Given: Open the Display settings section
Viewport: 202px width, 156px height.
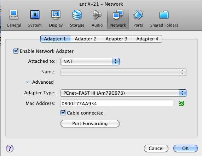Looking at the screenshot, I should click(x=56, y=18).
